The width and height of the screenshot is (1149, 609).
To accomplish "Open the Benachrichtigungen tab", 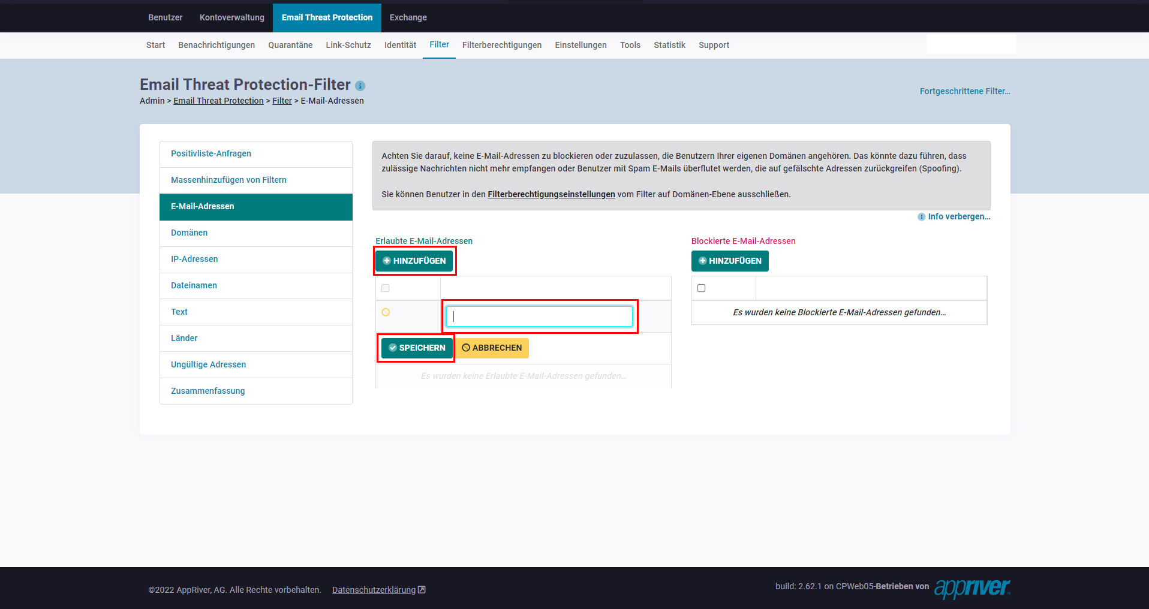I will [x=216, y=45].
